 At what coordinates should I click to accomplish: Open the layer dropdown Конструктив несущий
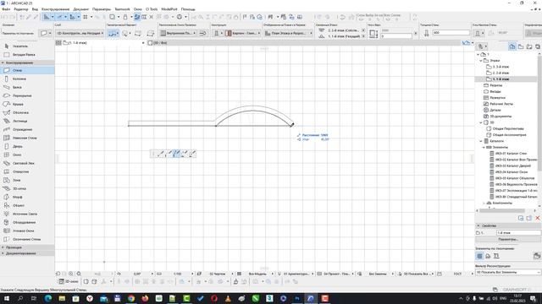[80, 33]
